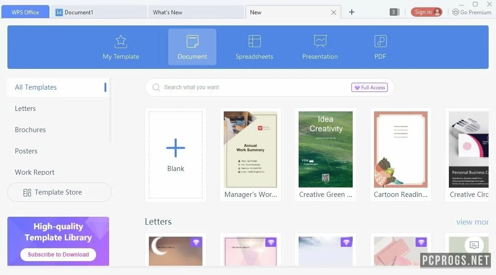The height and width of the screenshot is (275, 496).
Task: Click the Document1 writer file icon
Action: [59, 12]
